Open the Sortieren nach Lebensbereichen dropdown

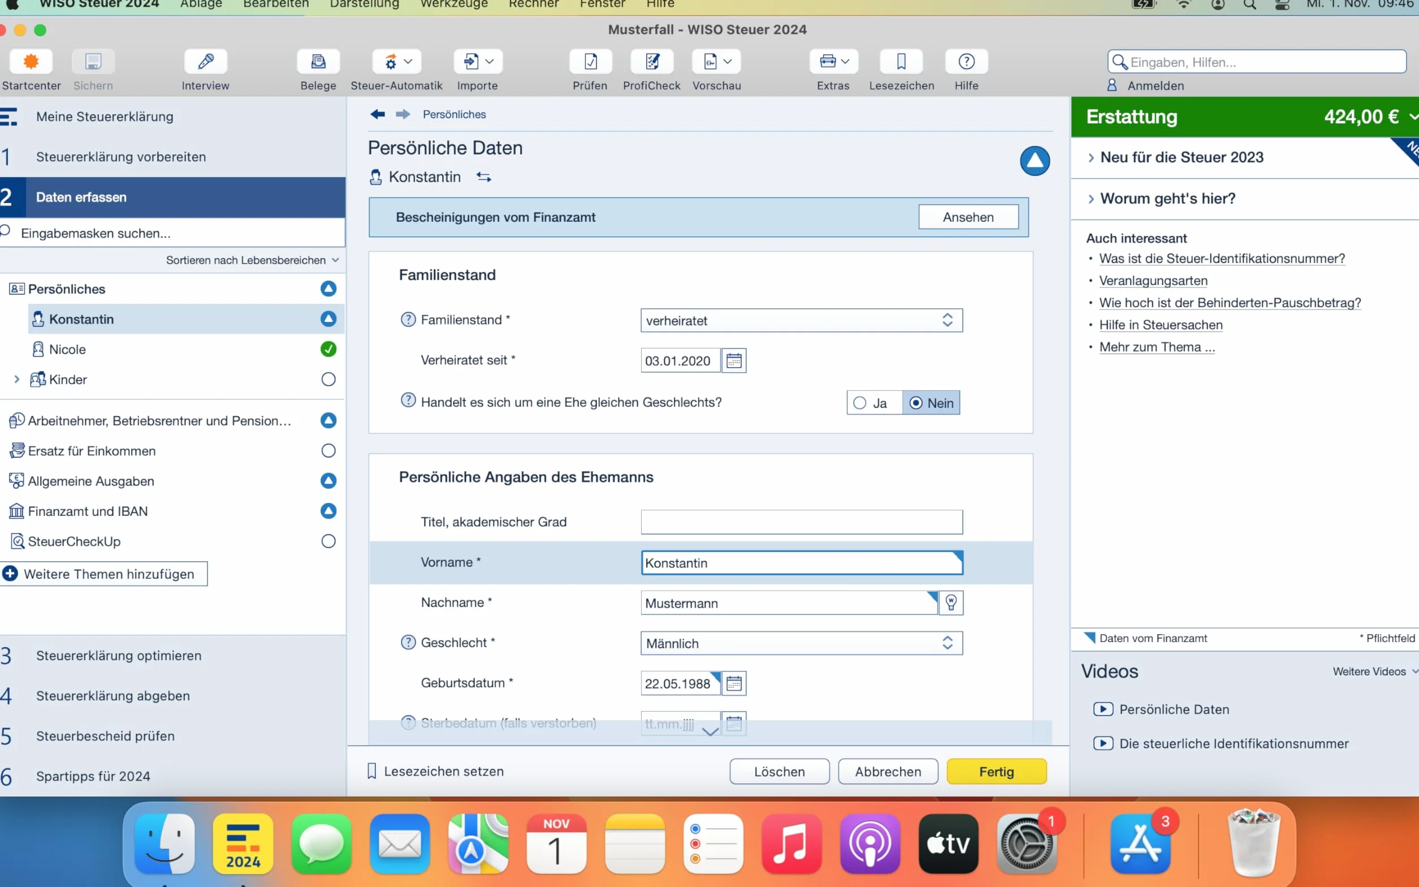pyautogui.click(x=253, y=260)
